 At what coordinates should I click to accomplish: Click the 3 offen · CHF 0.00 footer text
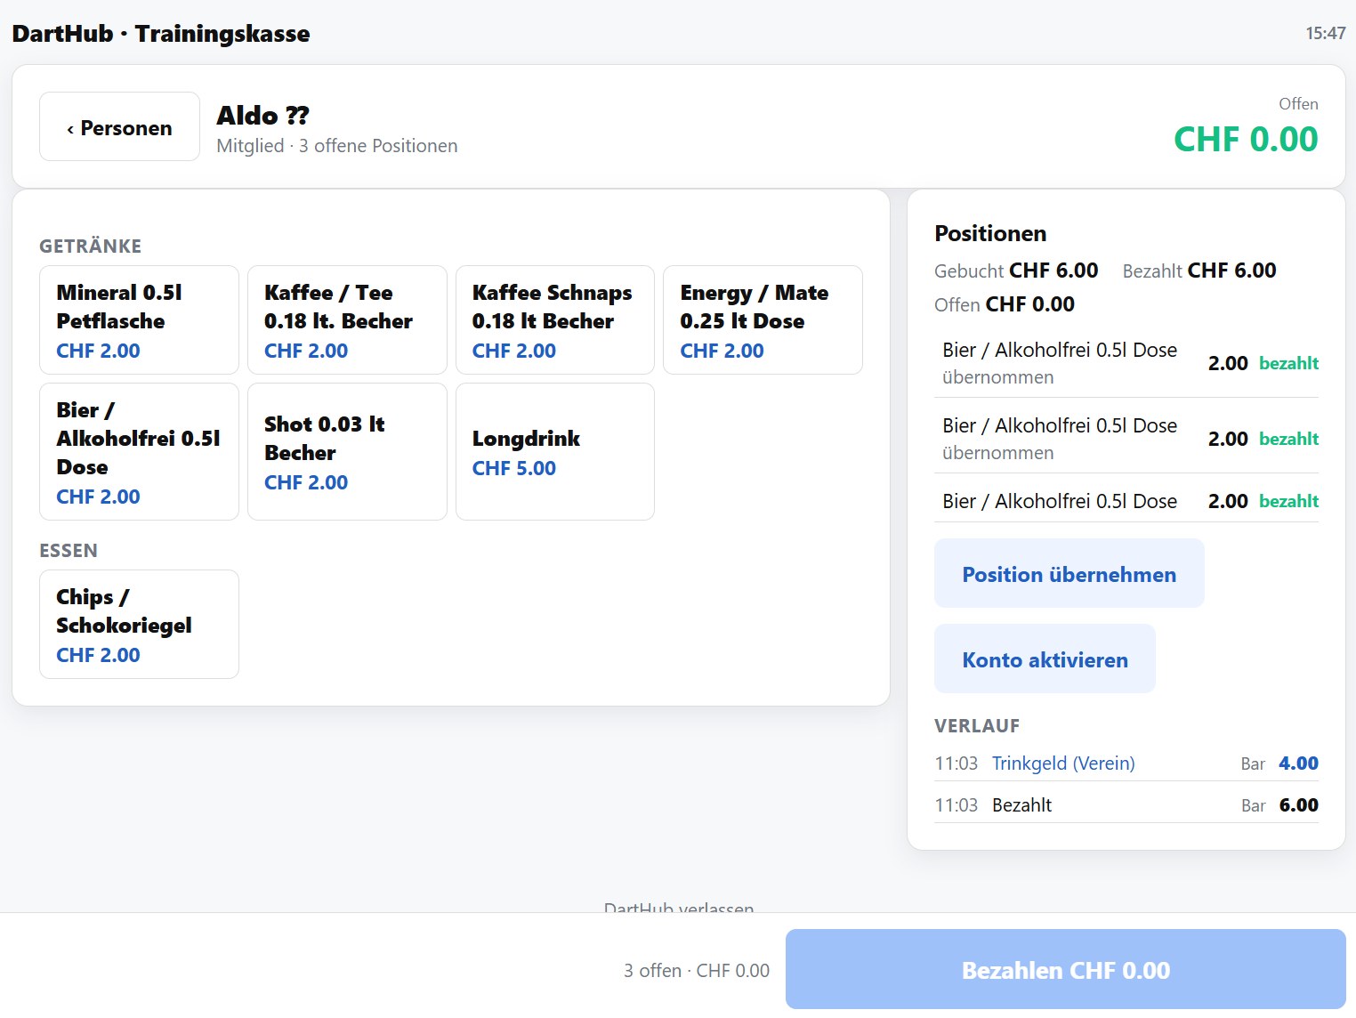click(x=697, y=970)
